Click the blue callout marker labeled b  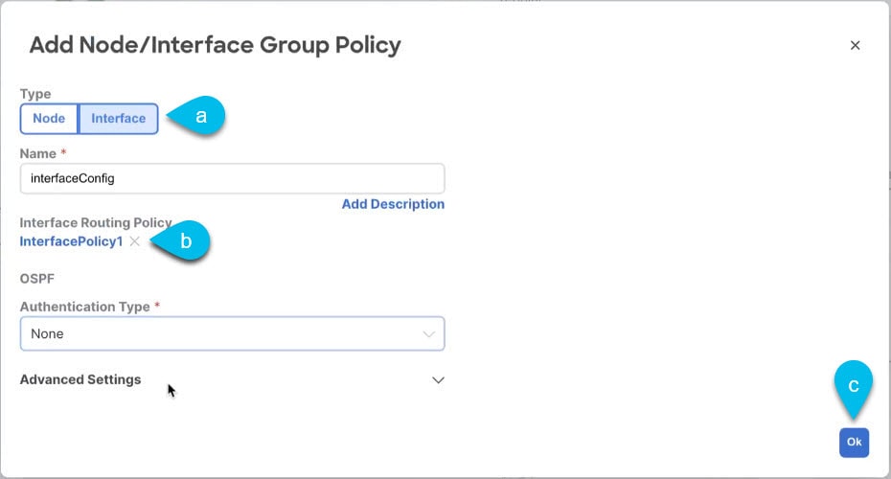(181, 240)
